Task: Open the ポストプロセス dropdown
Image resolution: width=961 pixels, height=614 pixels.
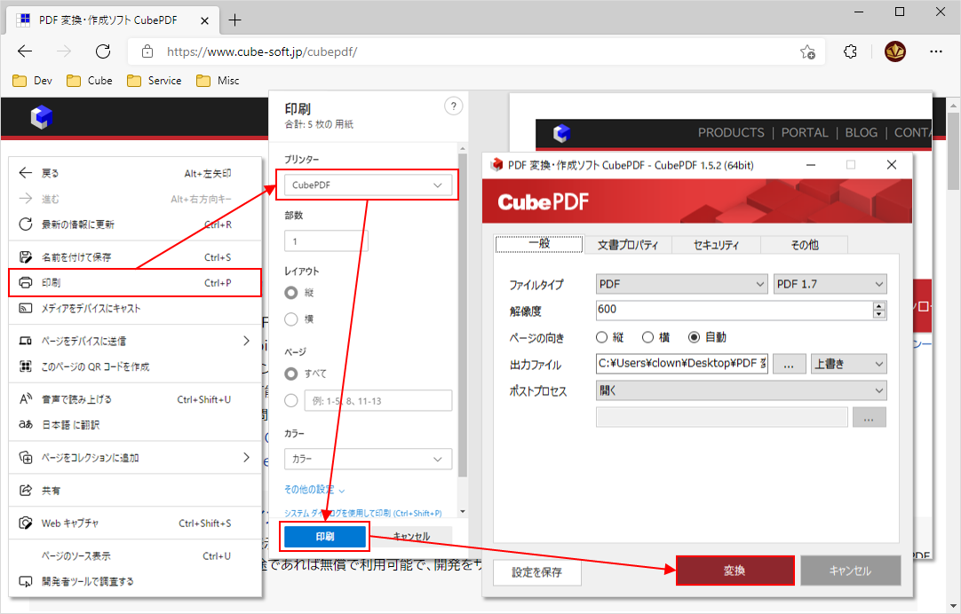Action: (741, 390)
